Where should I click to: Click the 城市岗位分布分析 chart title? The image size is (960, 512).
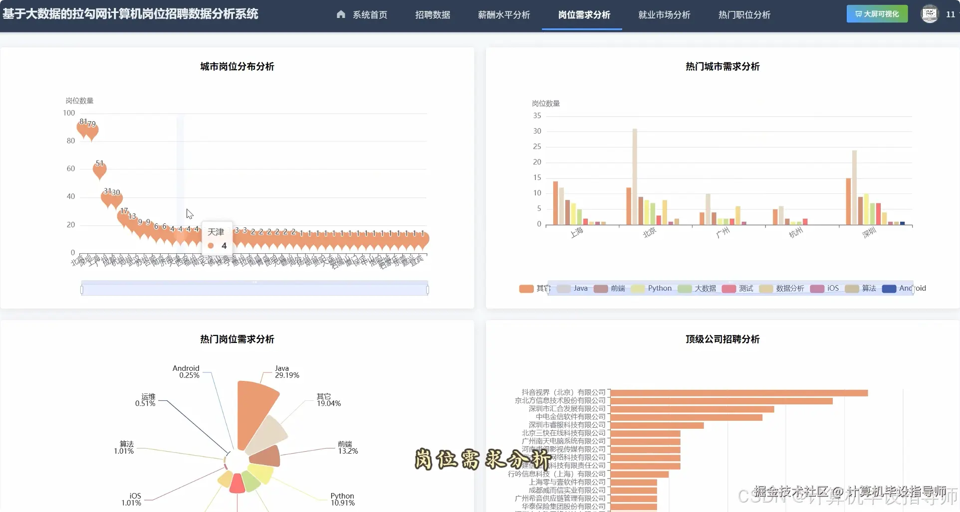(237, 67)
